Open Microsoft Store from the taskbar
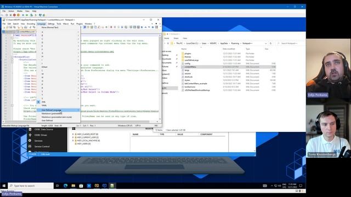The image size is (351, 197). [81, 186]
